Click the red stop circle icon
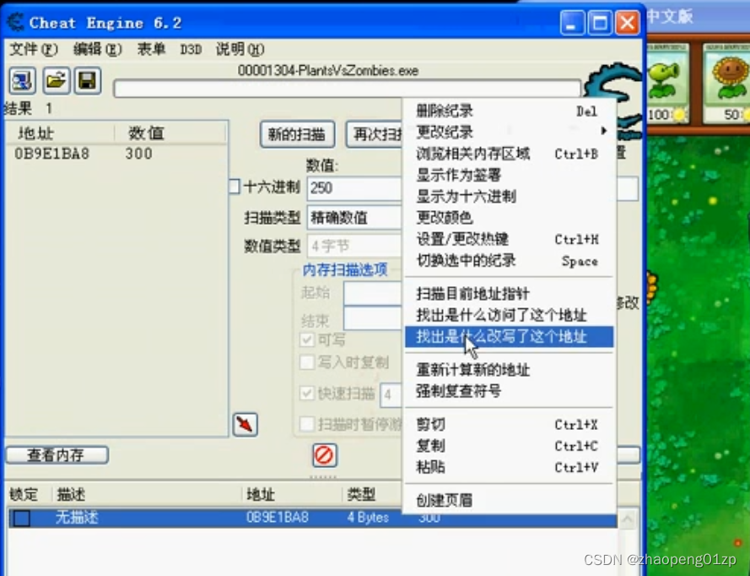 (324, 455)
